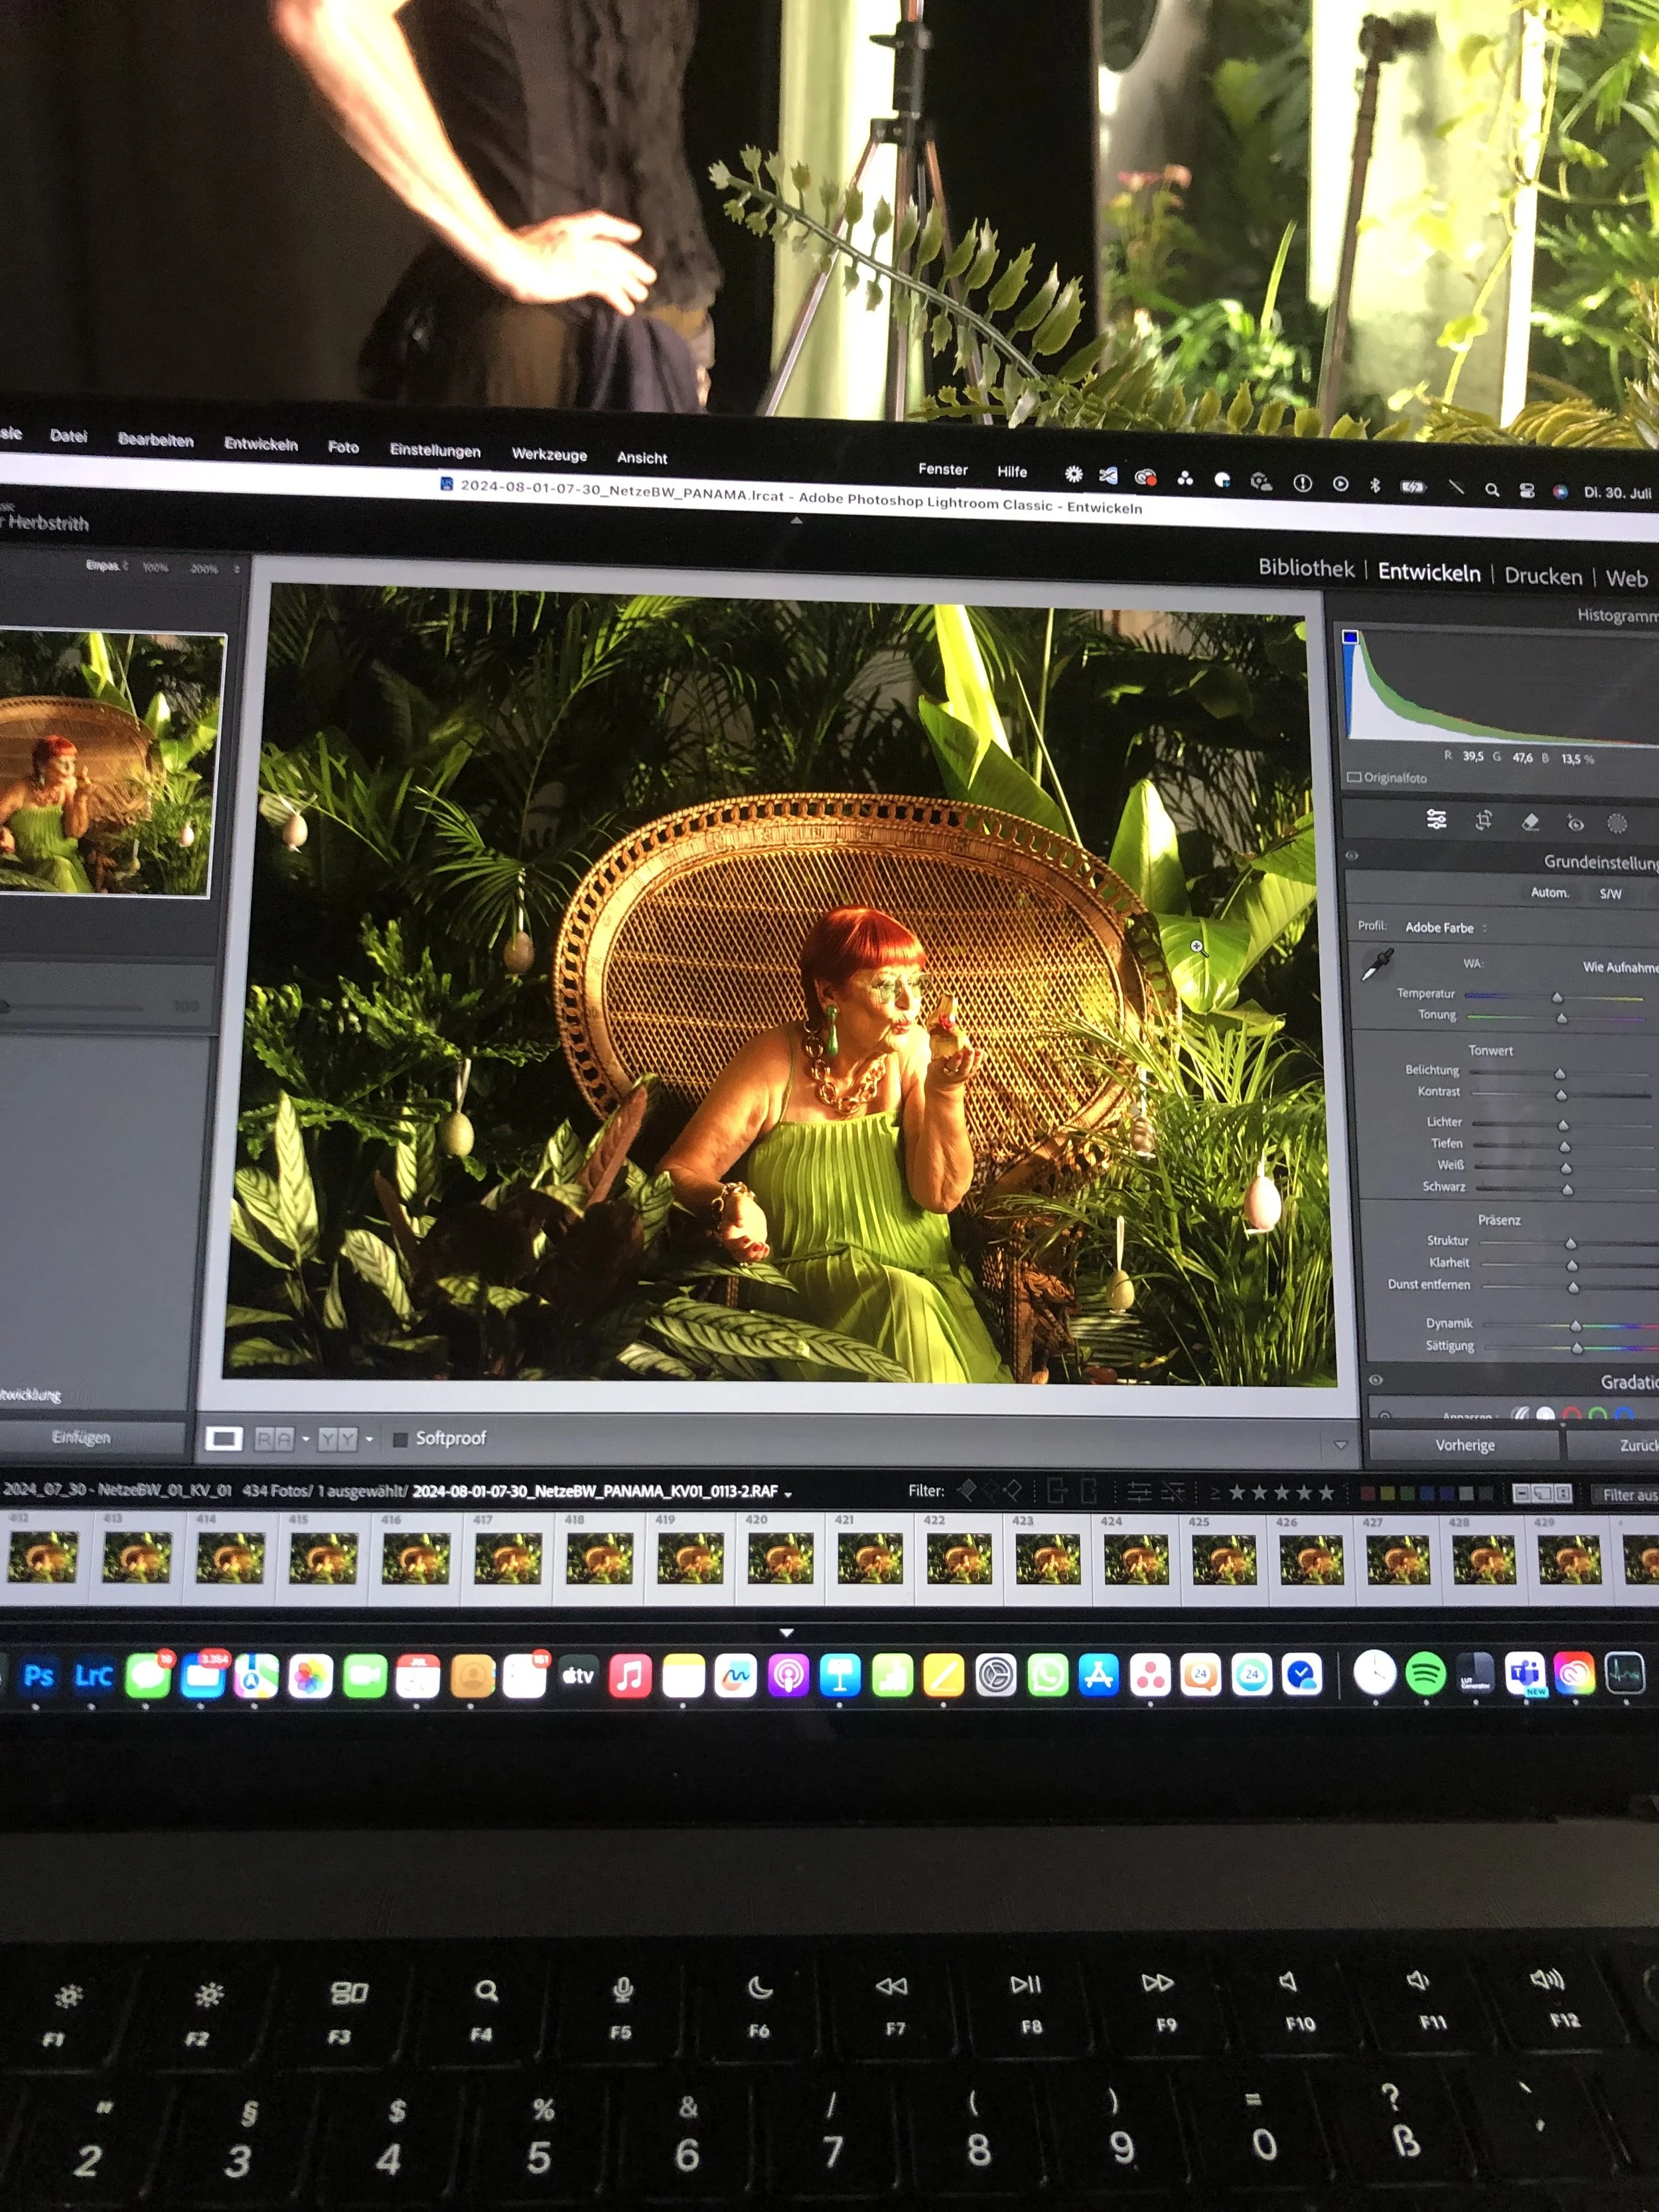
Task: Open the Y|Y view options arrow
Action: pyautogui.click(x=369, y=1440)
